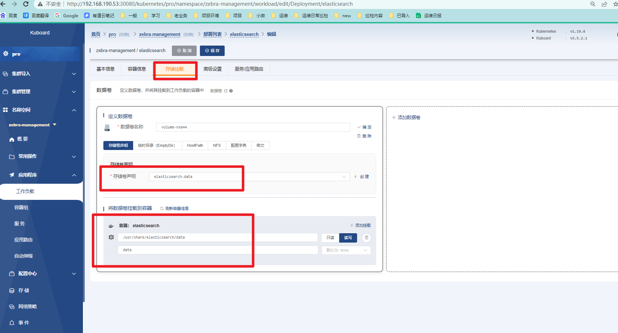
Task: Open the 运维日报 bookmark
Action: (x=429, y=15)
